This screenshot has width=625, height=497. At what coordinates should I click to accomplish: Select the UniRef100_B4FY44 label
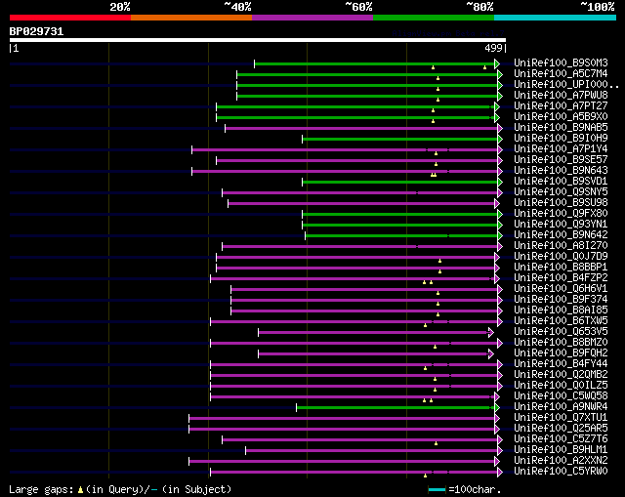tap(561, 364)
